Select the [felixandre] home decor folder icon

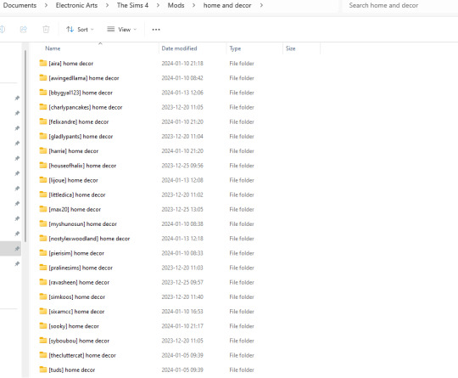click(x=43, y=121)
